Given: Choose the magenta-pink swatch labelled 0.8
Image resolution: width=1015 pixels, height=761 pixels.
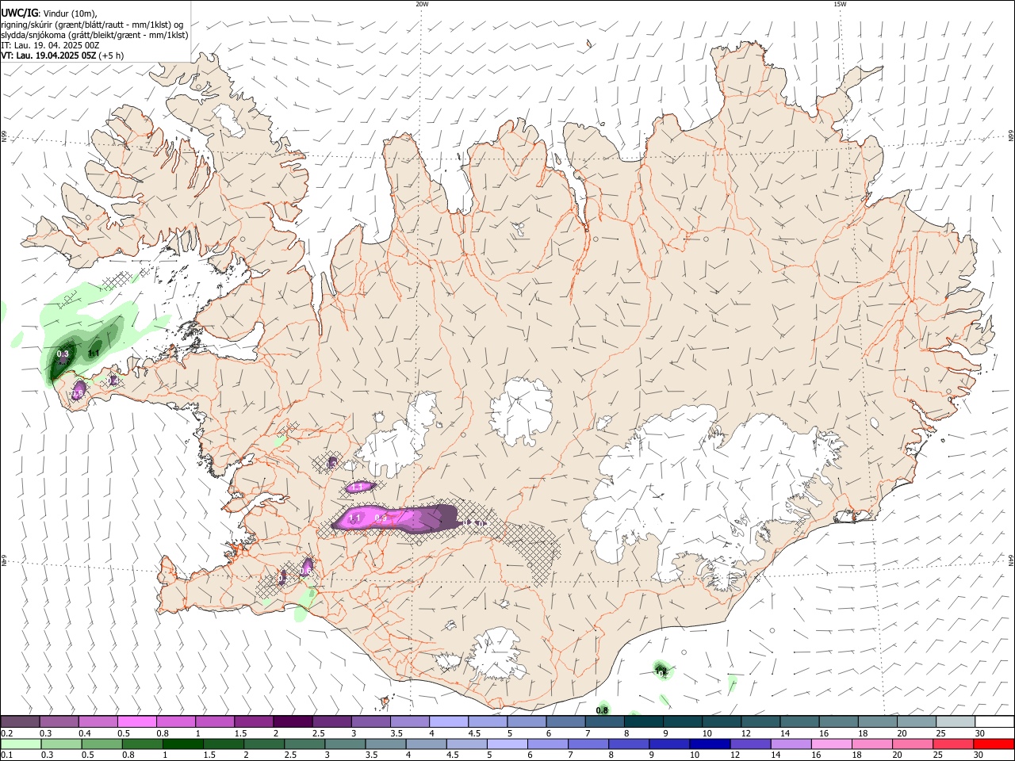Looking at the screenshot, I should (x=176, y=722).
